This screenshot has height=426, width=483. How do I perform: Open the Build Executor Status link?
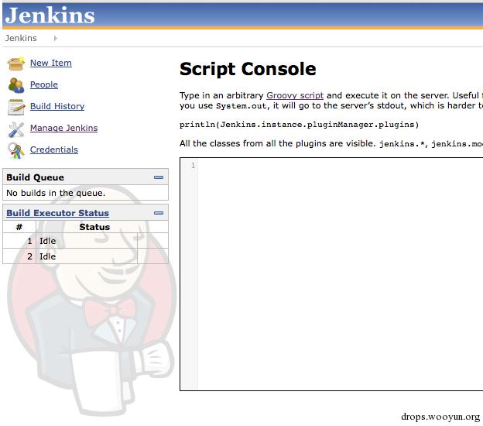pos(57,213)
